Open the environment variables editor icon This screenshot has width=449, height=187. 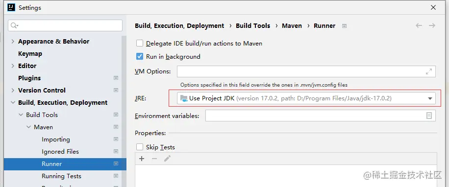pyautogui.click(x=429, y=116)
